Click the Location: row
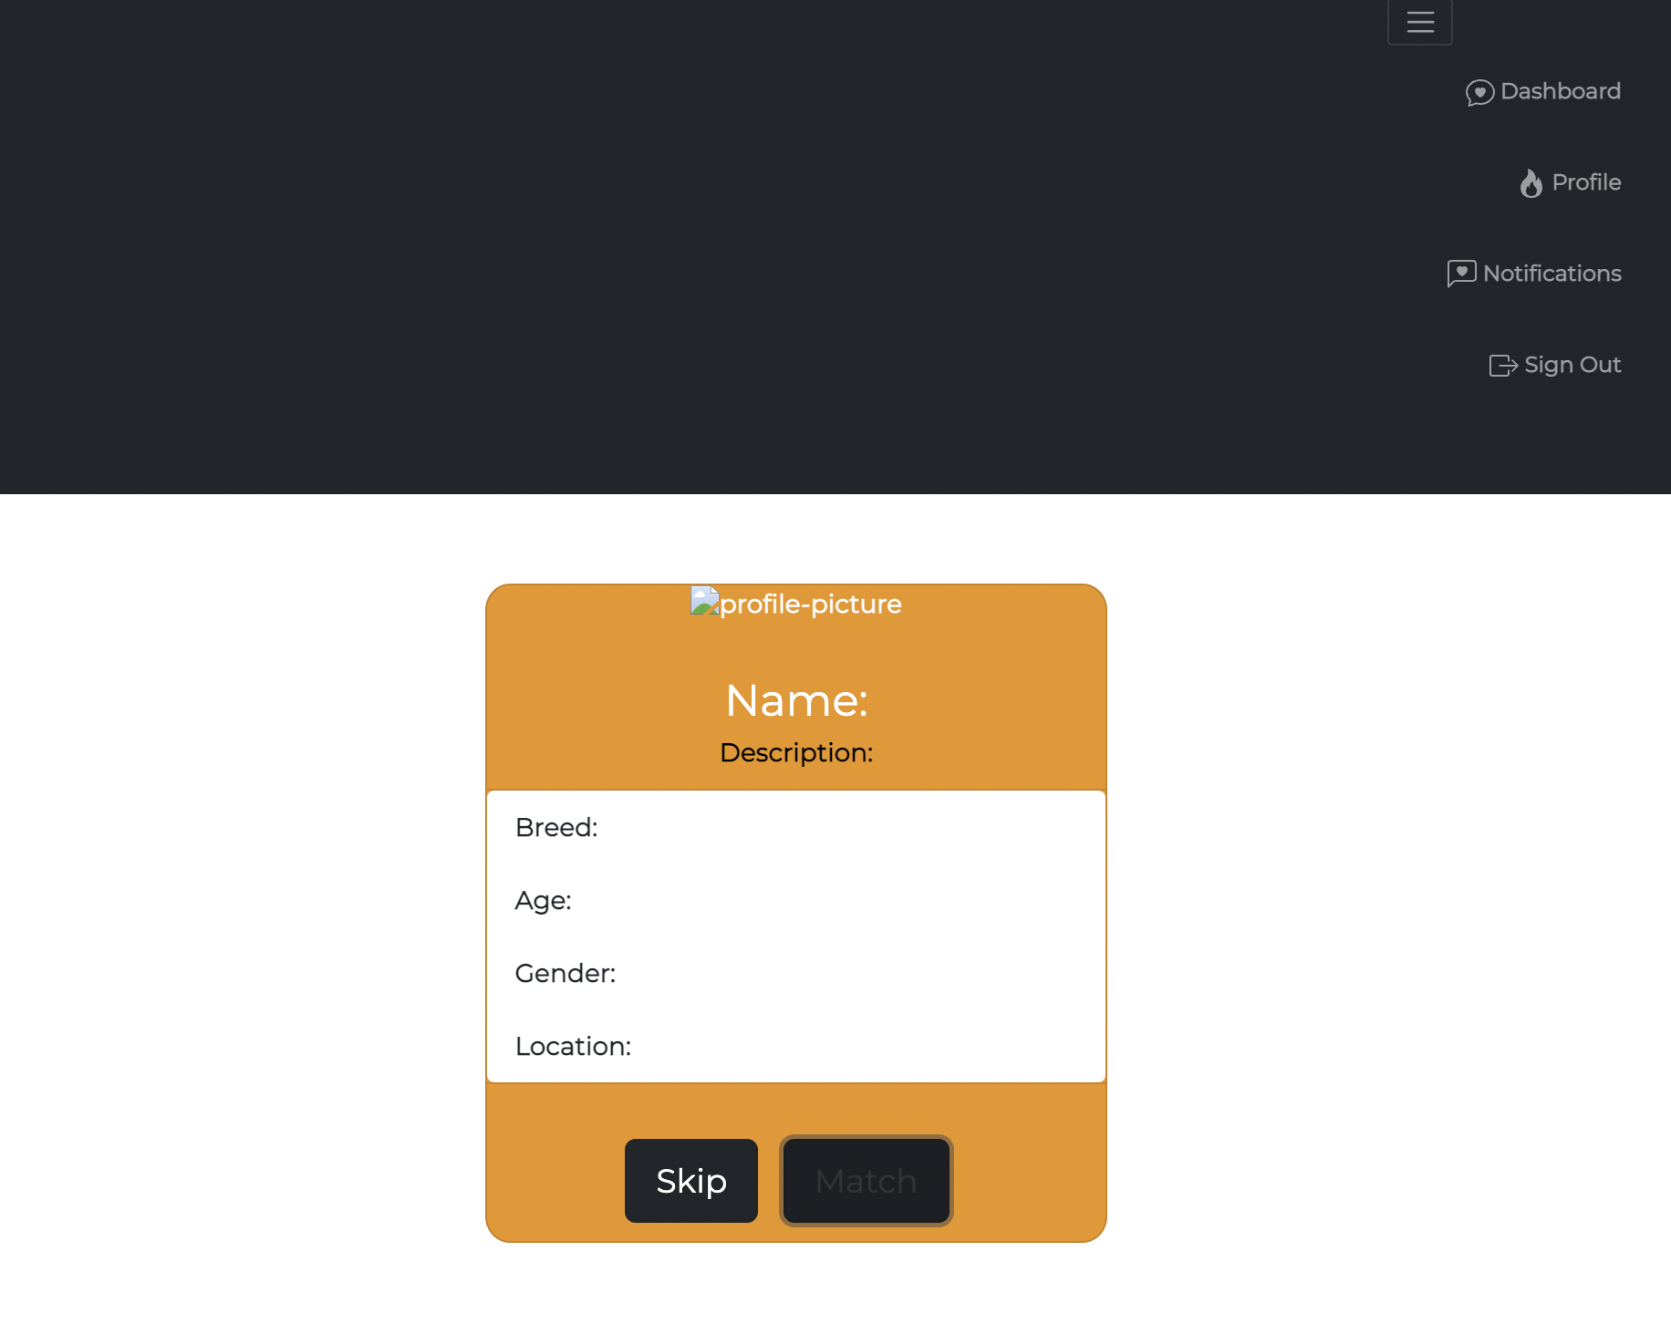 pos(796,1046)
